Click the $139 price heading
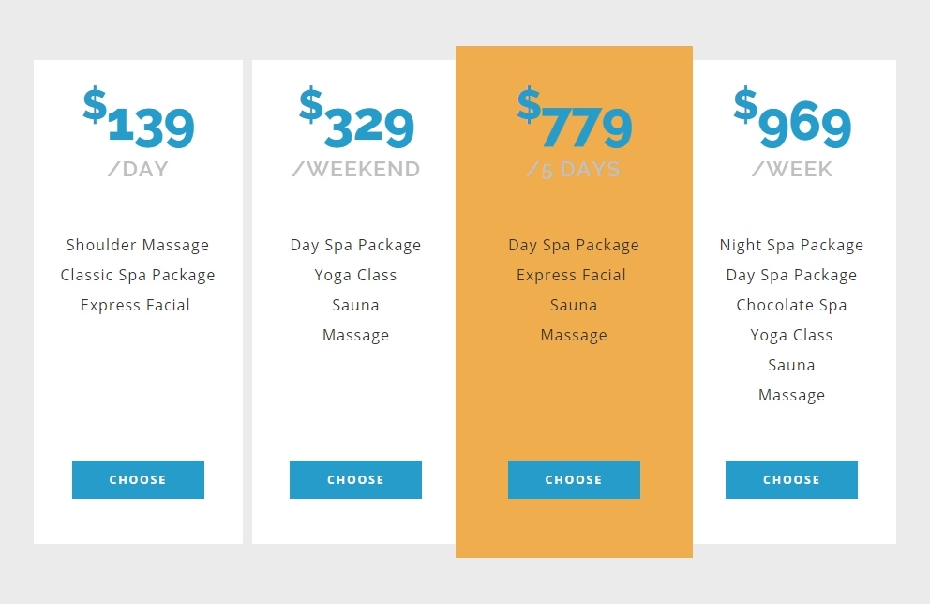Screen dimensions: 930x604 click(138, 118)
